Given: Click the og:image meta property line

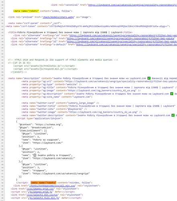Looking at the screenshot, I should point(81,90).
